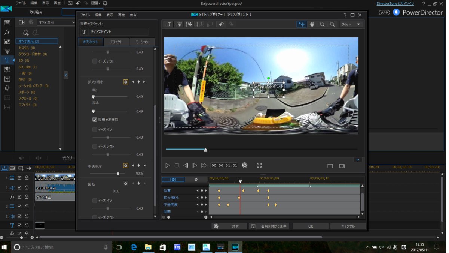449x253 pixels.
Task: Toggle the 360 view mode icon
Action: click(245, 165)
